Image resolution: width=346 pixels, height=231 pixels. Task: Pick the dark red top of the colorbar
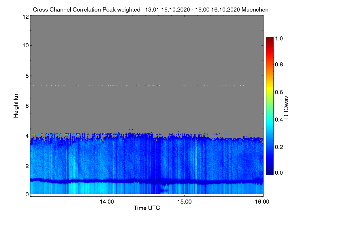tap(270, 39)
